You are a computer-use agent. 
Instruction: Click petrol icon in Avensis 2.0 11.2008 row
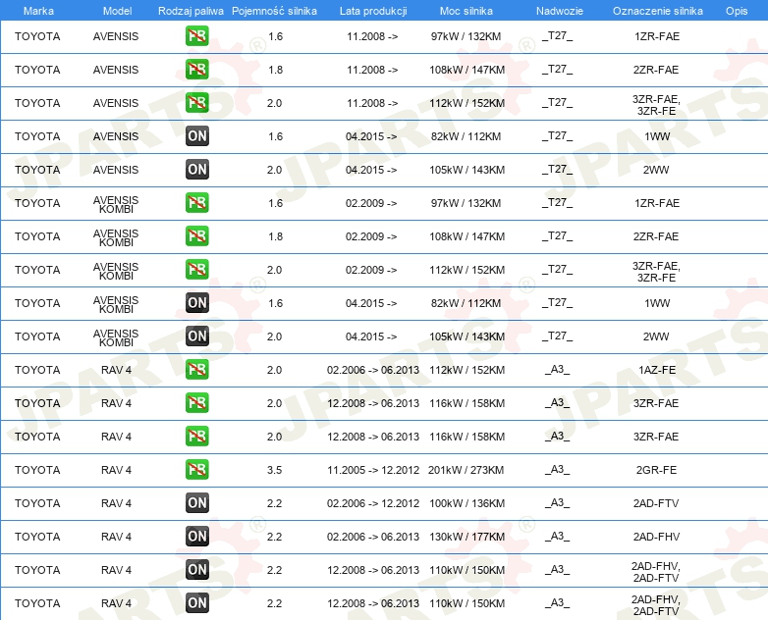tap(196, 103)
